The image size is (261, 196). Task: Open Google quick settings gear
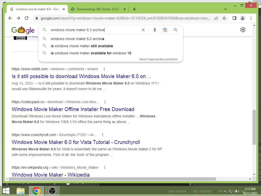tap(243, 30)
